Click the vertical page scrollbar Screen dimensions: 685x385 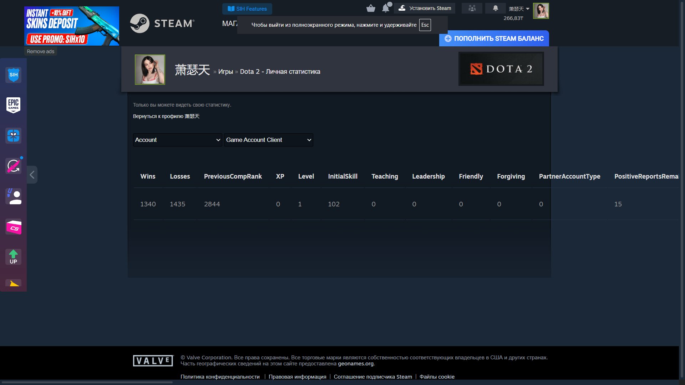coord(682,189)
